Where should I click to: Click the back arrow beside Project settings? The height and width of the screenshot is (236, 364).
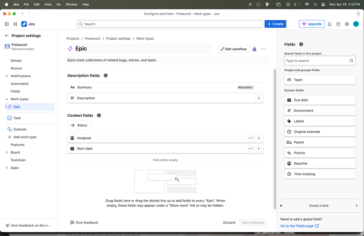point(7,36)
